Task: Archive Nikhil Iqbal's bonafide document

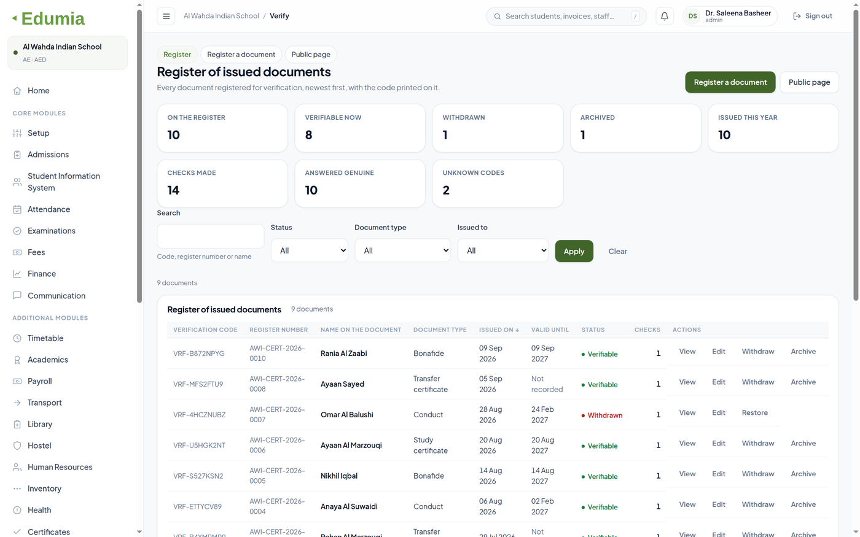Action: click(803, 474)
